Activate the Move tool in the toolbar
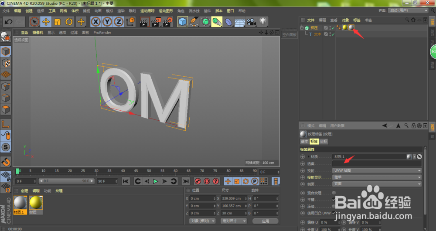 pos(46,22)
